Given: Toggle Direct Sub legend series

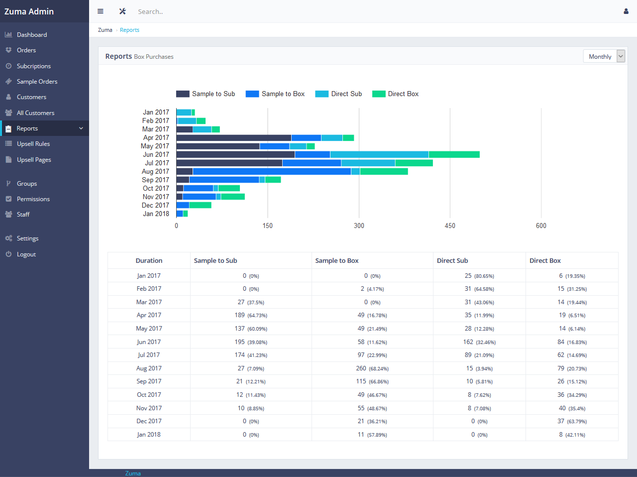Looking at the screenshot, I should 339,94.
